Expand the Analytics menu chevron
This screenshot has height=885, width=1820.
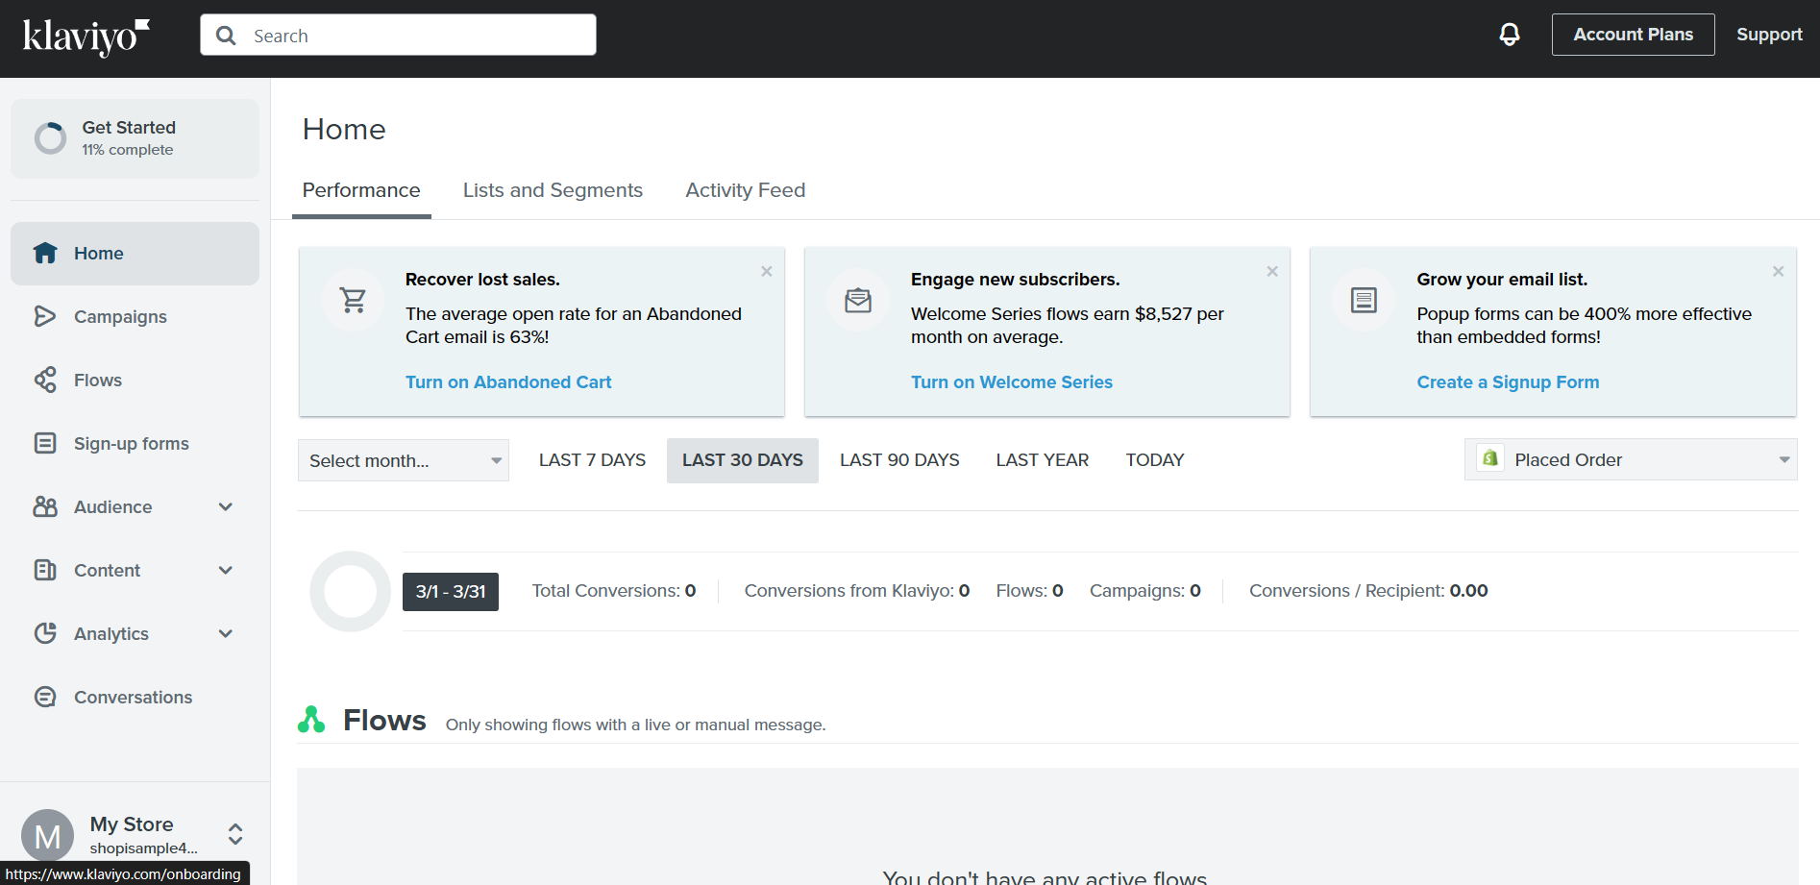click(226, 633)
